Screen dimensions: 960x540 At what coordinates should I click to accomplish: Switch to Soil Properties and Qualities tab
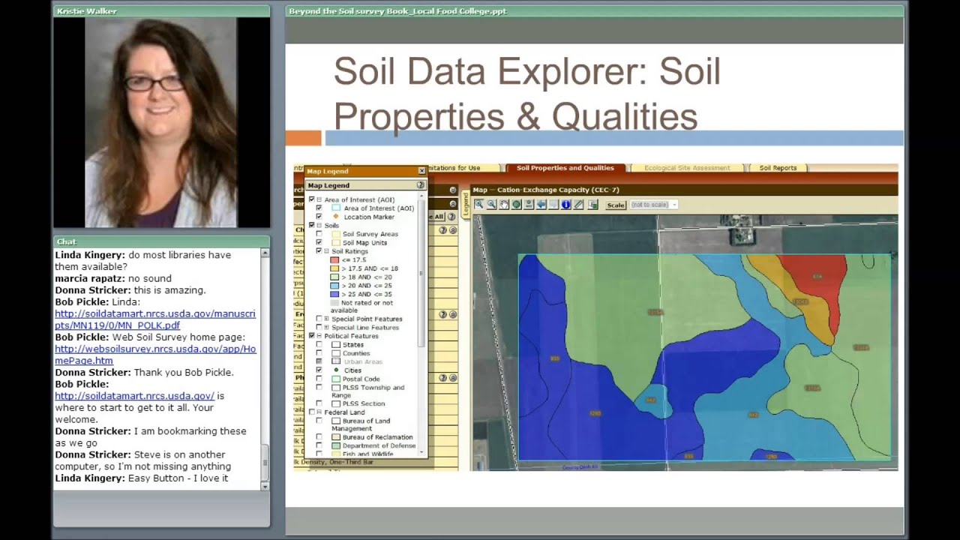tap(565, 168)
